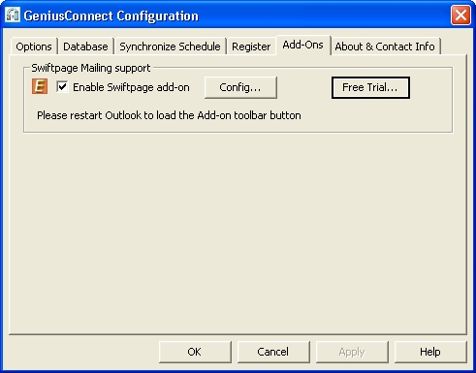
Task: Click the GeniusConnect title bar icon
Action: pos(13,16)
